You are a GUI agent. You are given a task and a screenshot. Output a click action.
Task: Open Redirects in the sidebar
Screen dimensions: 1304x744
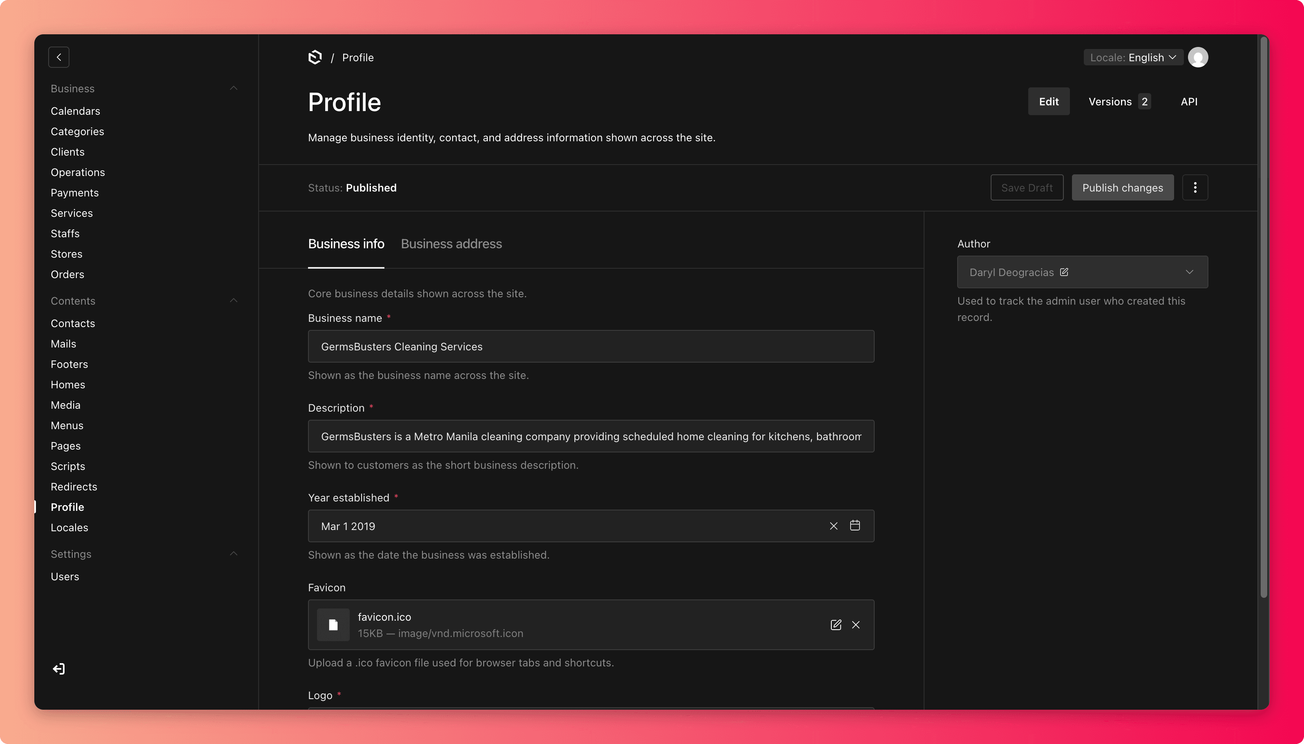tap(74, 487)
